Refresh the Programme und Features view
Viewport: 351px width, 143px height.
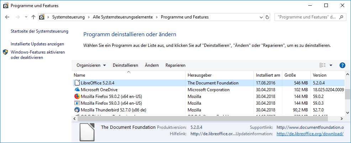point(270,17)
